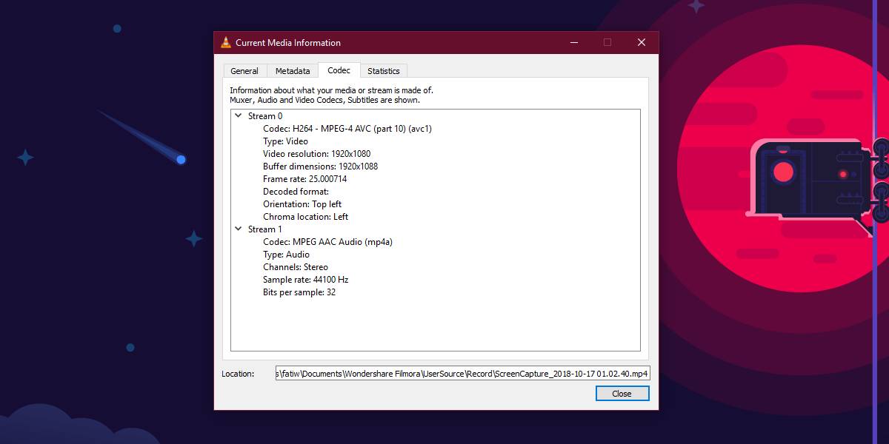Minimize the Current Media Information window
Screen dimensions: 889x444
point(573,42)
